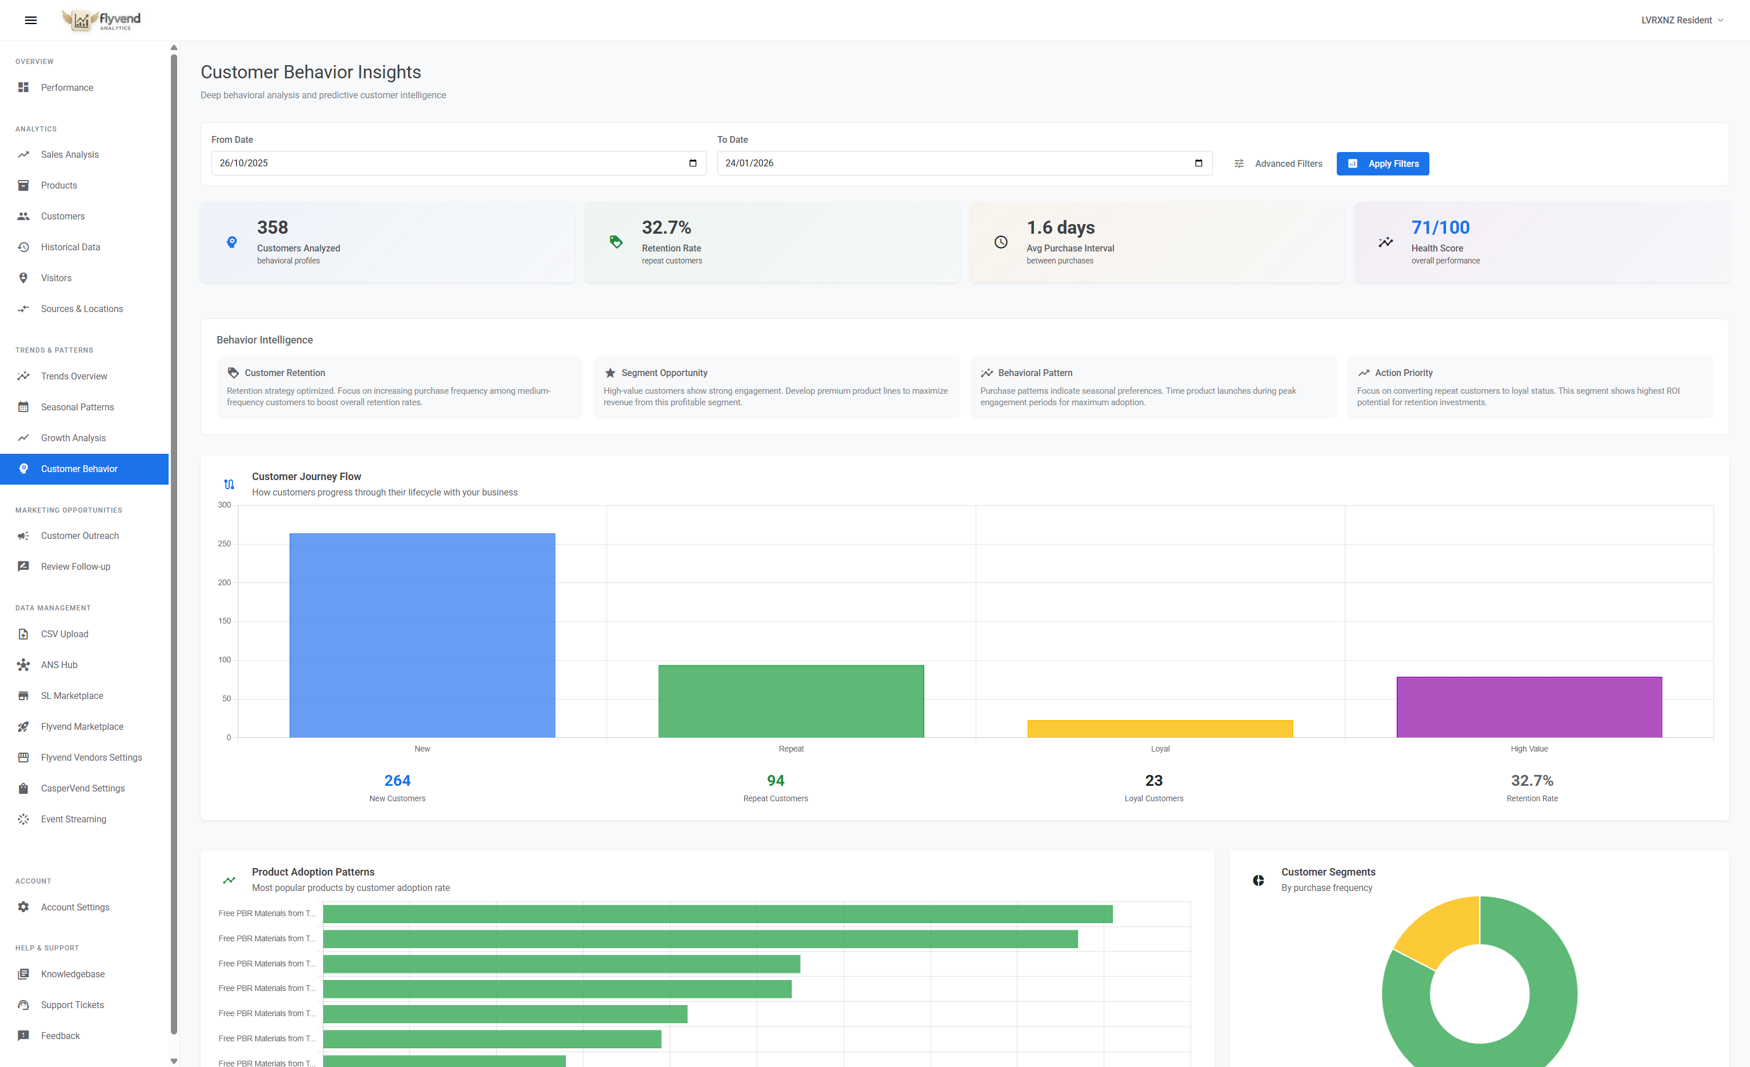Open Account Settings
Viewport: 1750px width, 1067px height.
pos(74,907)
